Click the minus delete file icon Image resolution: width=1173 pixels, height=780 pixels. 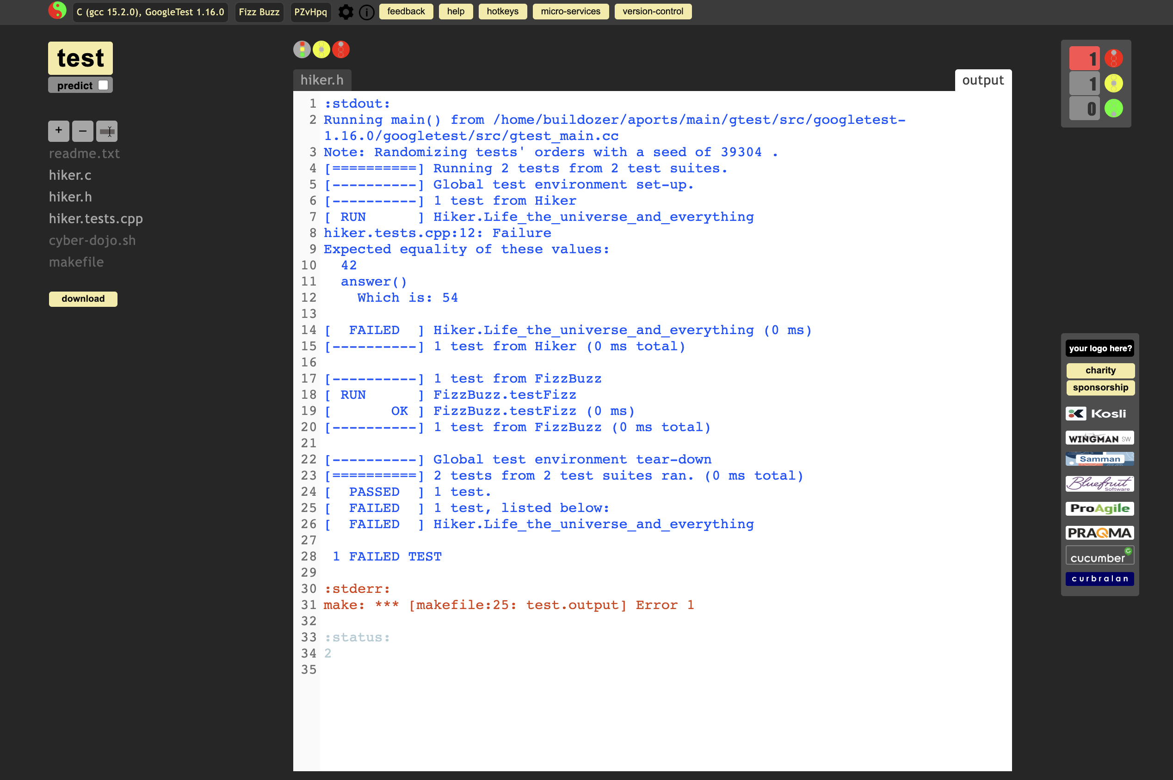pyautogui.click(x=83, y=131)
